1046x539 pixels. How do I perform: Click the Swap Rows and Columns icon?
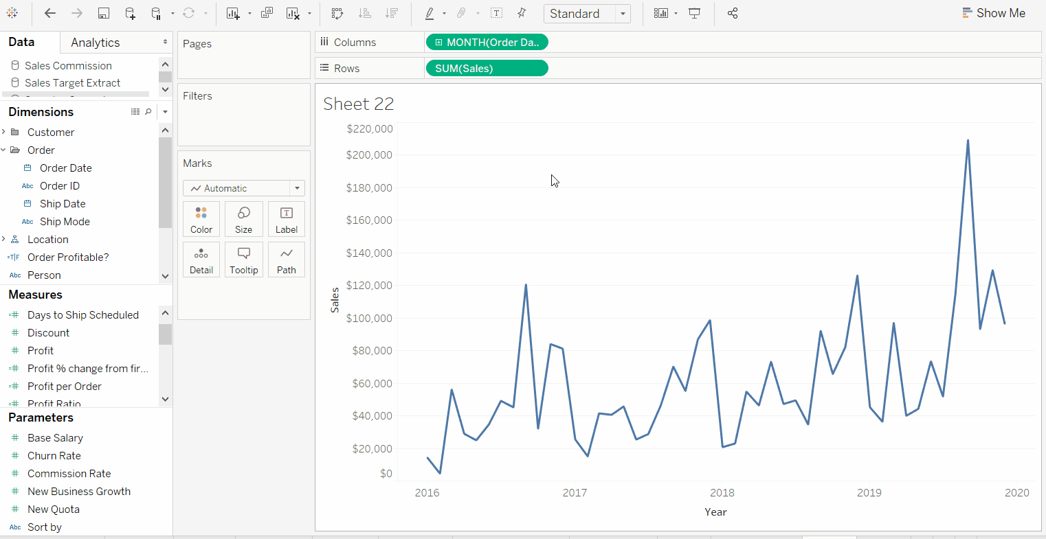[x=337, y=13]
